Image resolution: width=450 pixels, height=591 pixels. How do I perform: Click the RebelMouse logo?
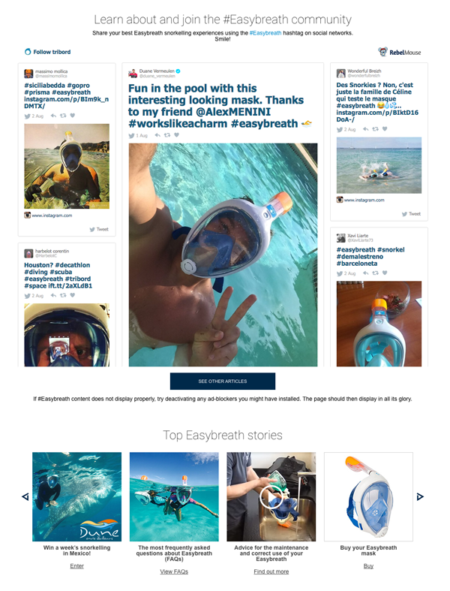[400, 52]
